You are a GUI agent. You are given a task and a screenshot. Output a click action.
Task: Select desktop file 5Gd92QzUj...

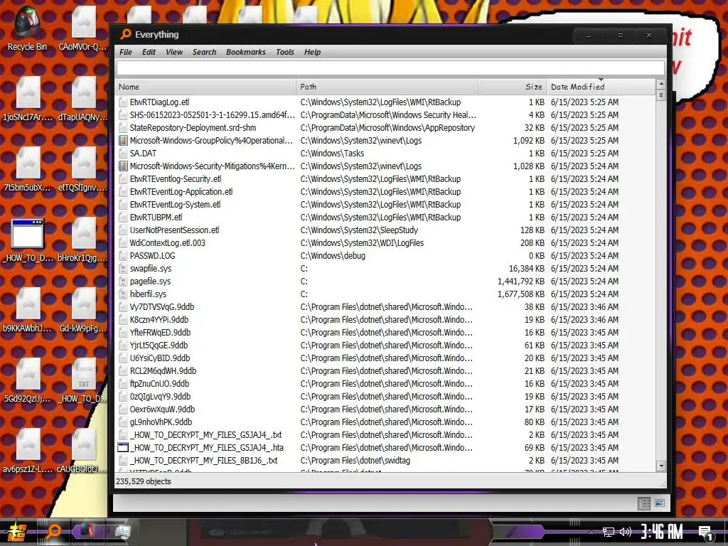pos(28,381)
